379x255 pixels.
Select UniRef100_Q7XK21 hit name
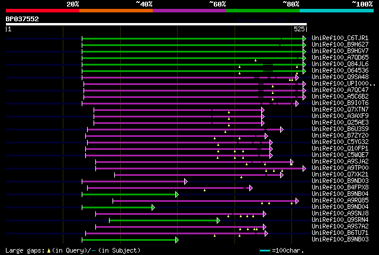[x=340, y=175]
